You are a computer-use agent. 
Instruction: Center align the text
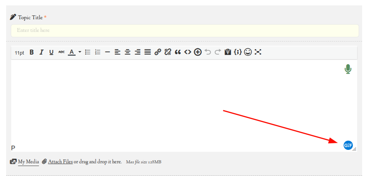[x=128, y=52]
